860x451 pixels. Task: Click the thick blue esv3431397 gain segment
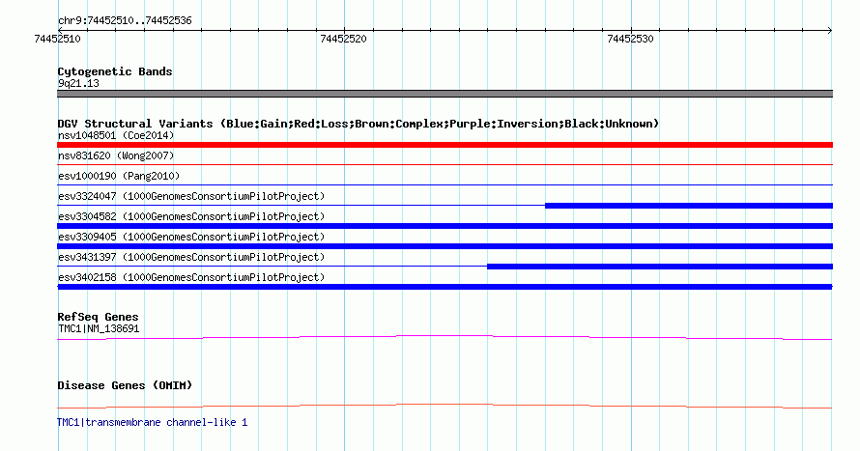pos(660,267)
